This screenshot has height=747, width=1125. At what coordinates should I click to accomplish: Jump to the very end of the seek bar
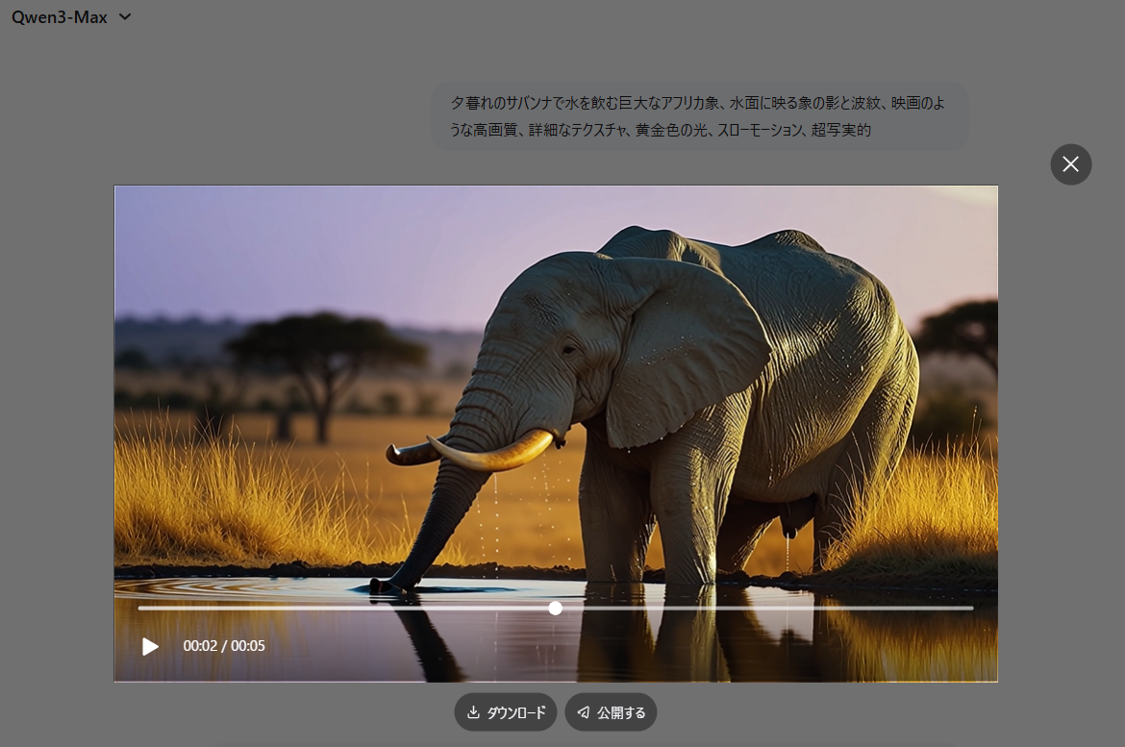[971, 608]
